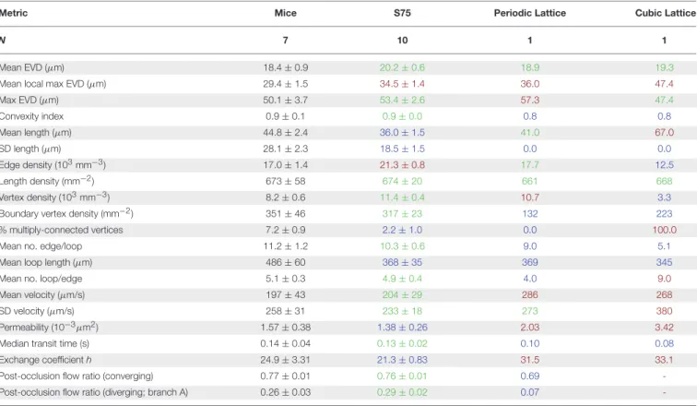Click Periodic Lattice value 661

click(530, 182)
